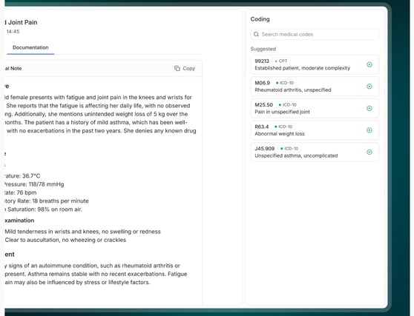Add code J45.909 using its circle icon
The image size is (414, 316).
369,152
